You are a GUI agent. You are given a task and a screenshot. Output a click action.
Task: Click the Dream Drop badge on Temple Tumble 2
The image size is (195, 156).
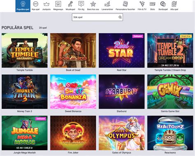pos(186,36)
